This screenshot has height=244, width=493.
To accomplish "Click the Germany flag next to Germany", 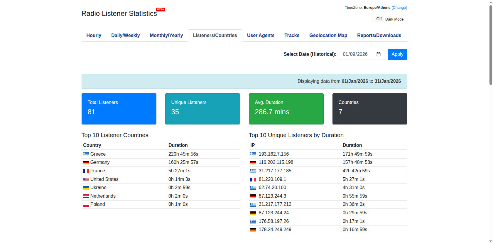I will [86, 162].
